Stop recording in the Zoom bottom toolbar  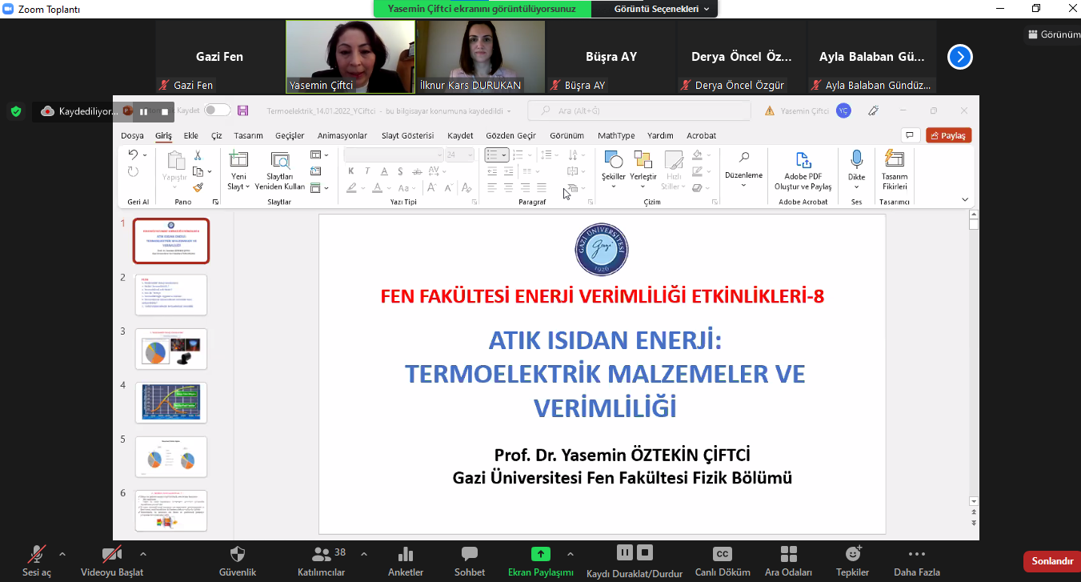tap(646, 552)
